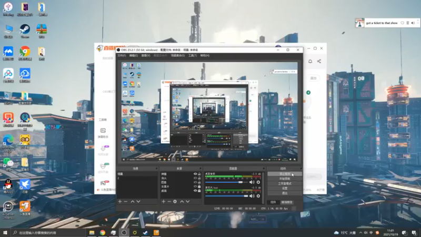The image size is (421, 237).
Task: Enable 工作室模式 studio mode
Action: click(x=284, y=183)
